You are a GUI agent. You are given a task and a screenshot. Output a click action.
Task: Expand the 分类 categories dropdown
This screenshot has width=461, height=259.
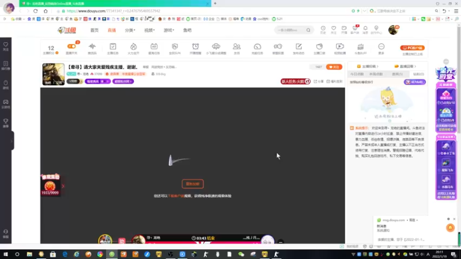(130, 31)
